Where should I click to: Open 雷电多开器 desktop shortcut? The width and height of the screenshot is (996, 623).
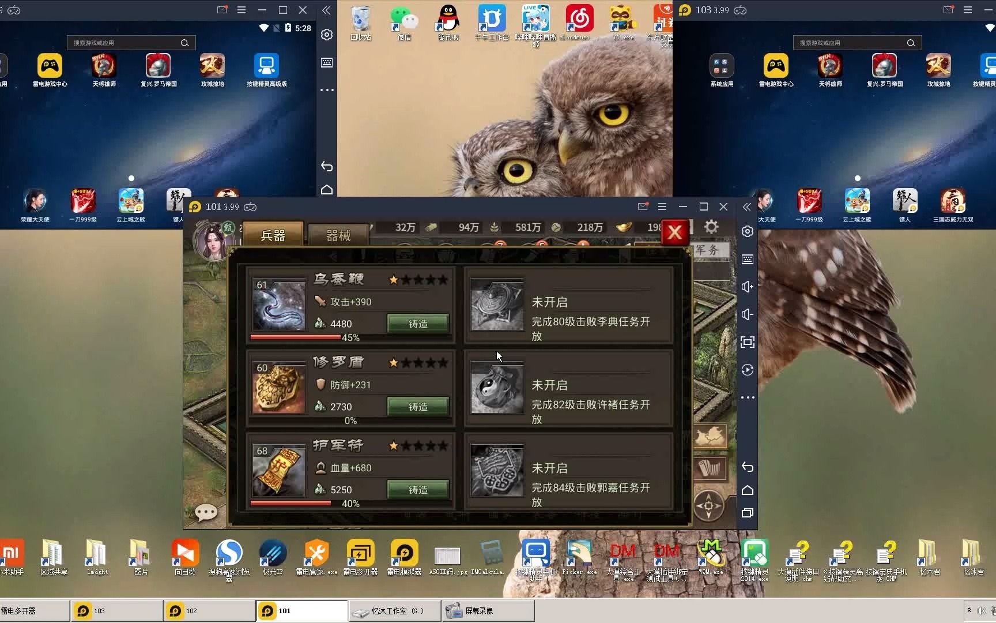[x=360, y=558]
